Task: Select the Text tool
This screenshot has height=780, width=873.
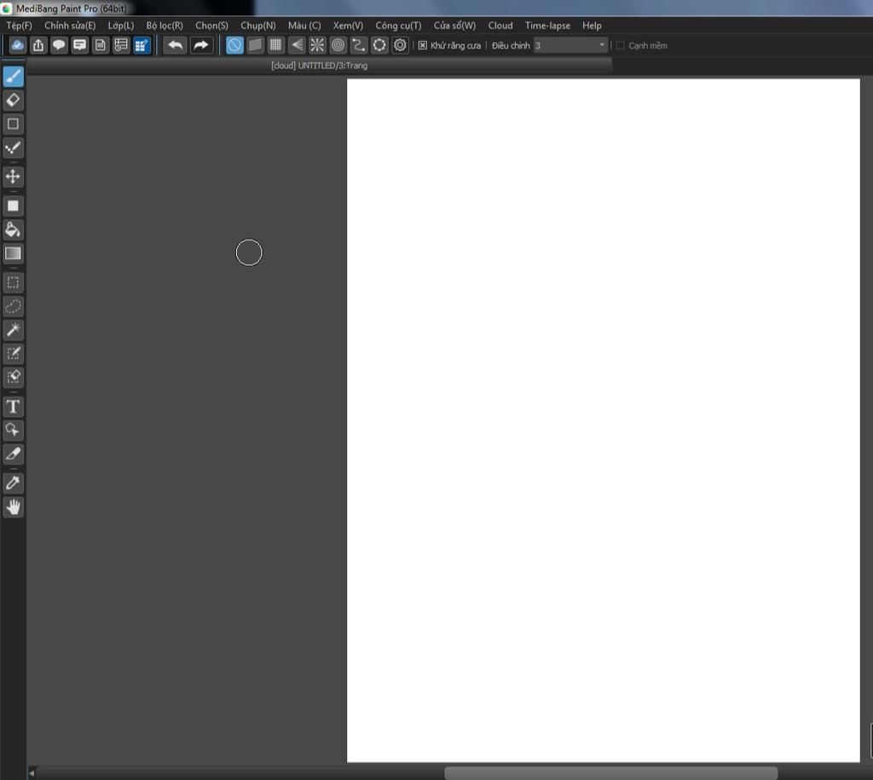Action: point(14,407)
